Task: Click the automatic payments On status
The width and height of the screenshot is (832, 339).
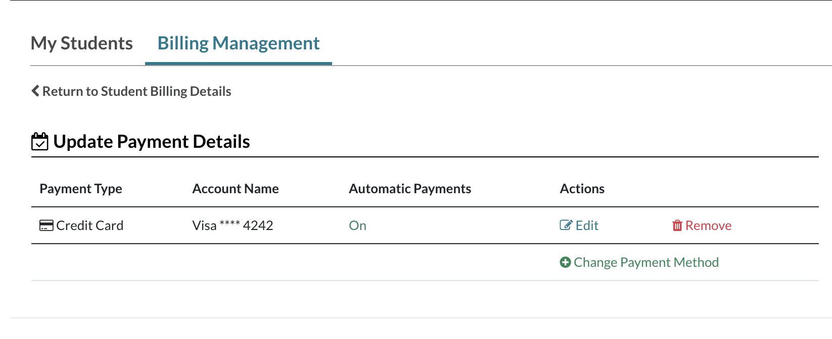Action: (x=357, y=225)
